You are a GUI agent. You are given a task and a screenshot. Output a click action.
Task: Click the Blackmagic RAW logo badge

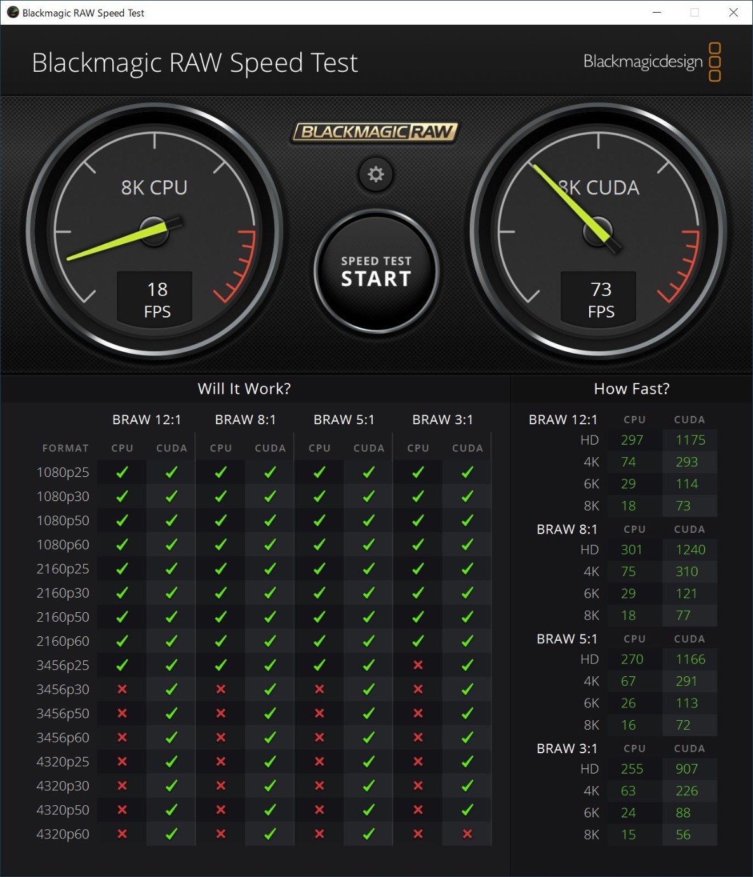pos(375,132)
